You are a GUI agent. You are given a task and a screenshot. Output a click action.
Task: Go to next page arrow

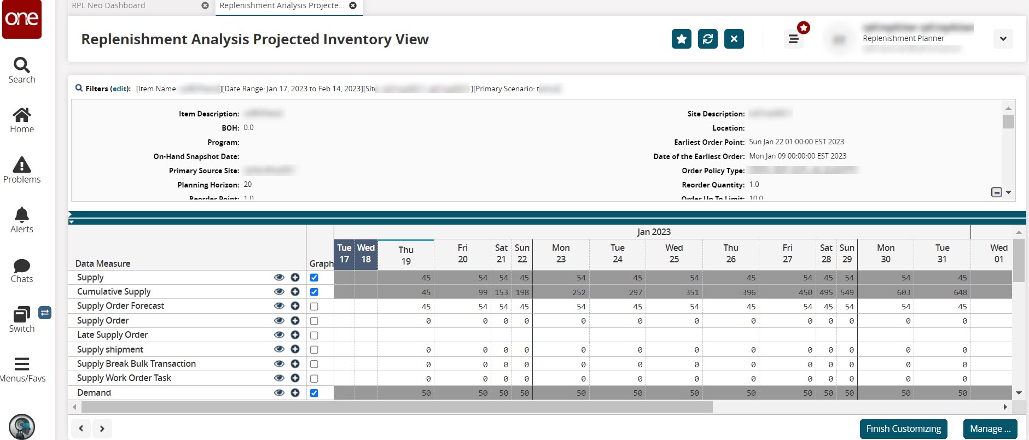[x=102, y=429]
